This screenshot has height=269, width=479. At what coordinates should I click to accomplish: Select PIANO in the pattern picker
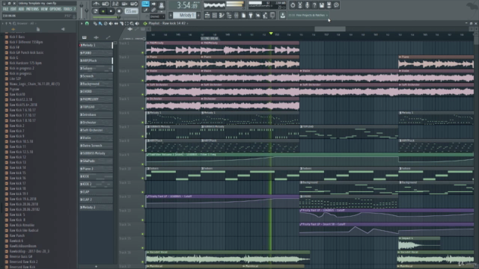pos(96,53)
